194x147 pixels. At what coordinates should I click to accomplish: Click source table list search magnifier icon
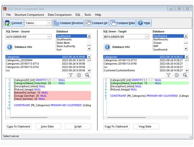(x=87, y=75)
